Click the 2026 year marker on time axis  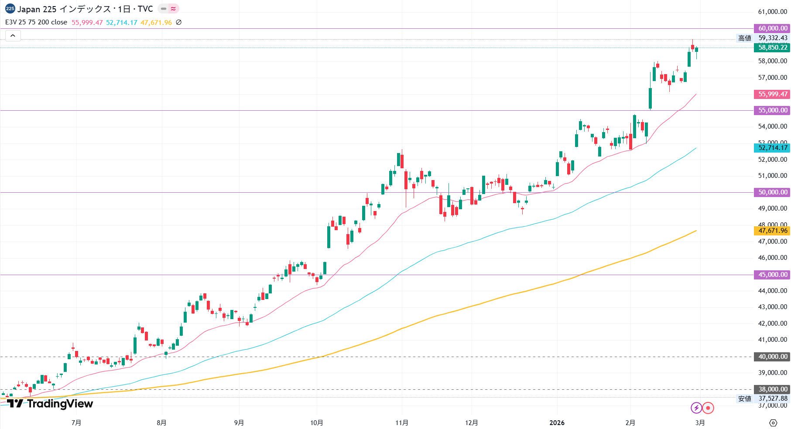[557, 422]
